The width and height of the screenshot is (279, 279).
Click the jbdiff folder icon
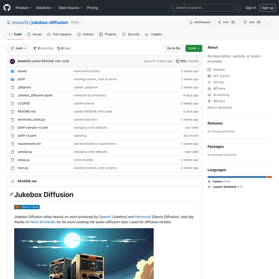[x=12, y=79]
